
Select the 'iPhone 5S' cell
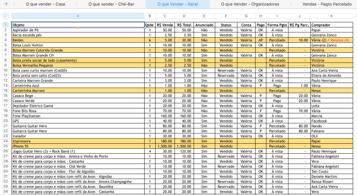(x=78, y=146)
